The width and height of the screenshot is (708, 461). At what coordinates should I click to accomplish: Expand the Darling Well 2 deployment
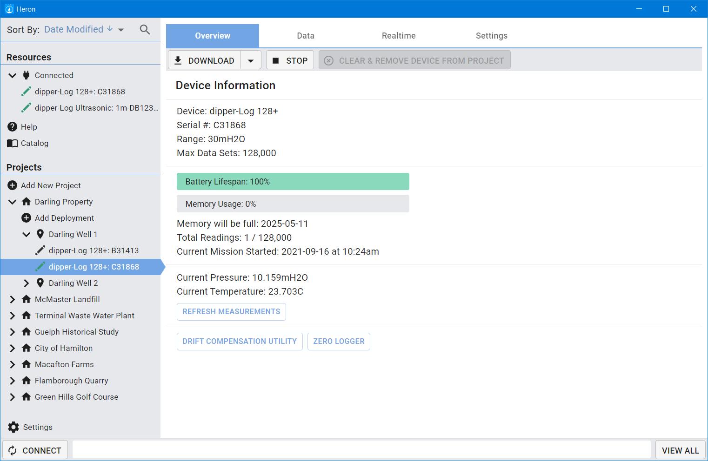(27, 283)
